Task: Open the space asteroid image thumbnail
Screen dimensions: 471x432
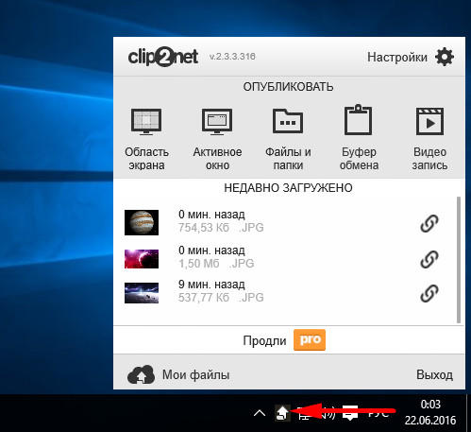Action: 142,293
